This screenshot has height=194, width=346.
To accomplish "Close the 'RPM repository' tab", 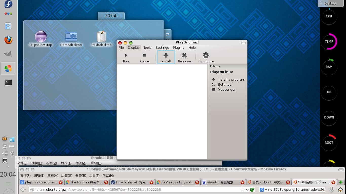I will [197, 182].
